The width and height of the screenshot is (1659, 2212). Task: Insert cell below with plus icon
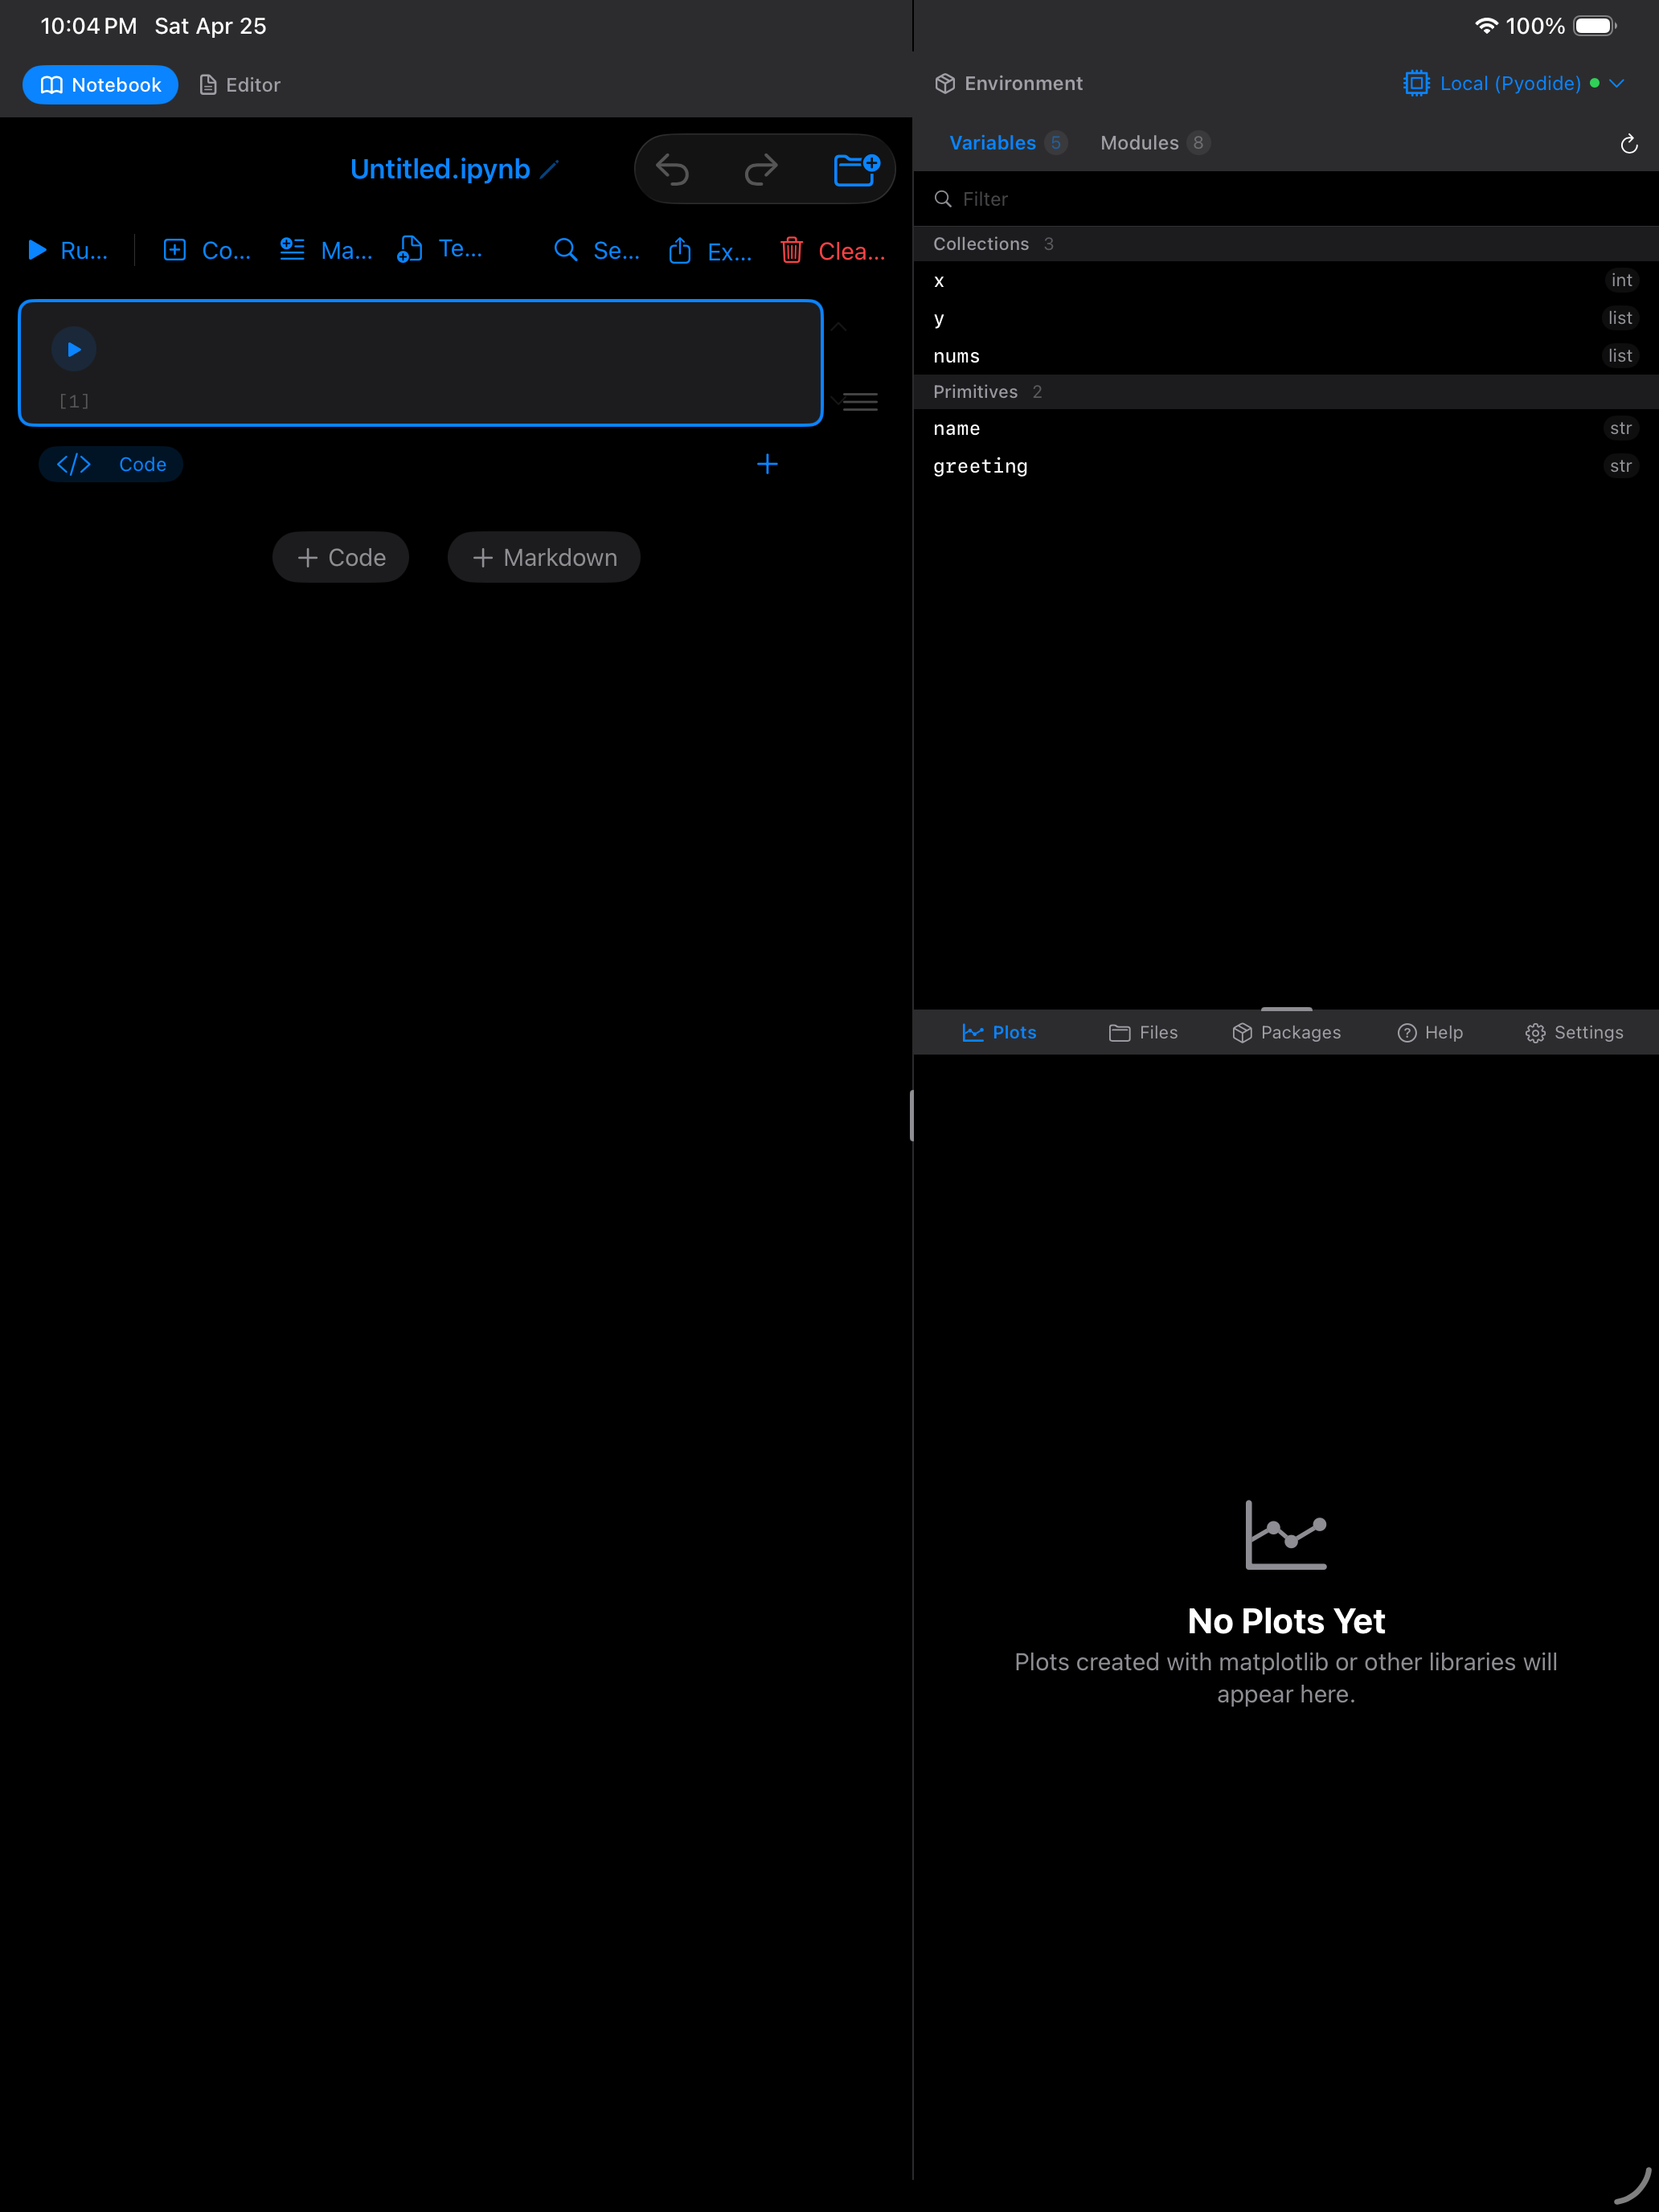coord(767,464)
